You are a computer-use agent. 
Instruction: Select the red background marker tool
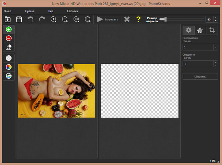(x=9, y=38)
